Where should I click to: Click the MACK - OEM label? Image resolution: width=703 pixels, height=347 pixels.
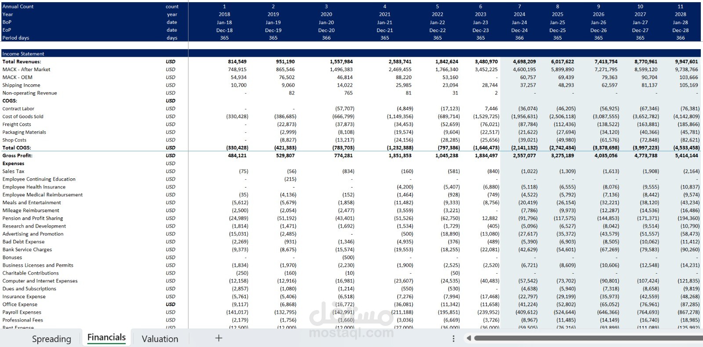[18, 77]
